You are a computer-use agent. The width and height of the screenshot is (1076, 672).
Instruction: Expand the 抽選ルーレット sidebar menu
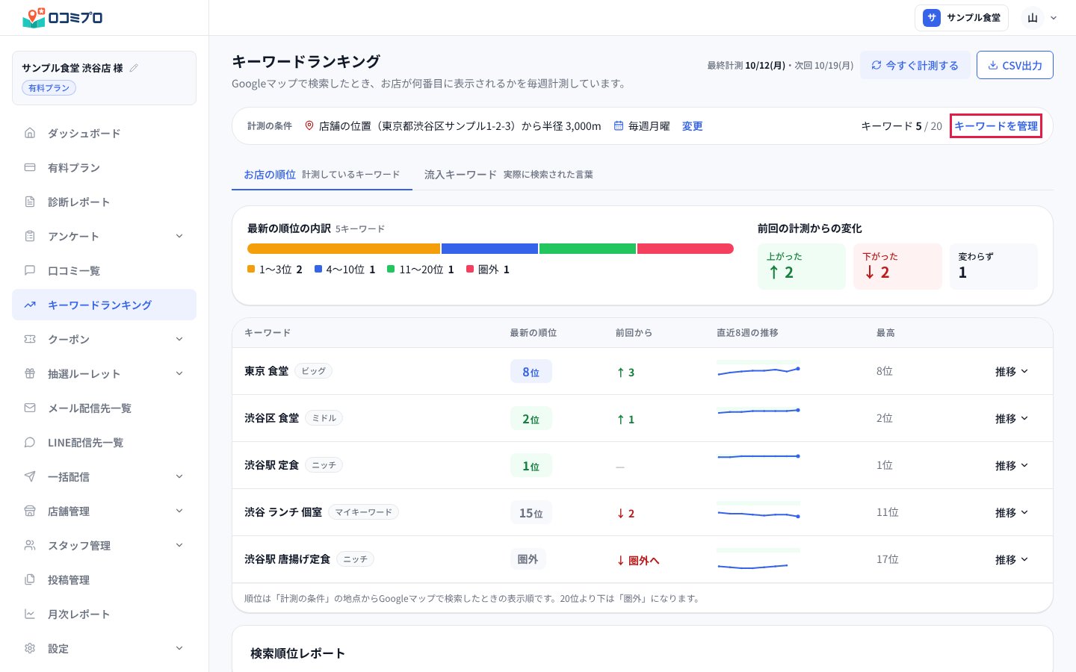point(104,373)
